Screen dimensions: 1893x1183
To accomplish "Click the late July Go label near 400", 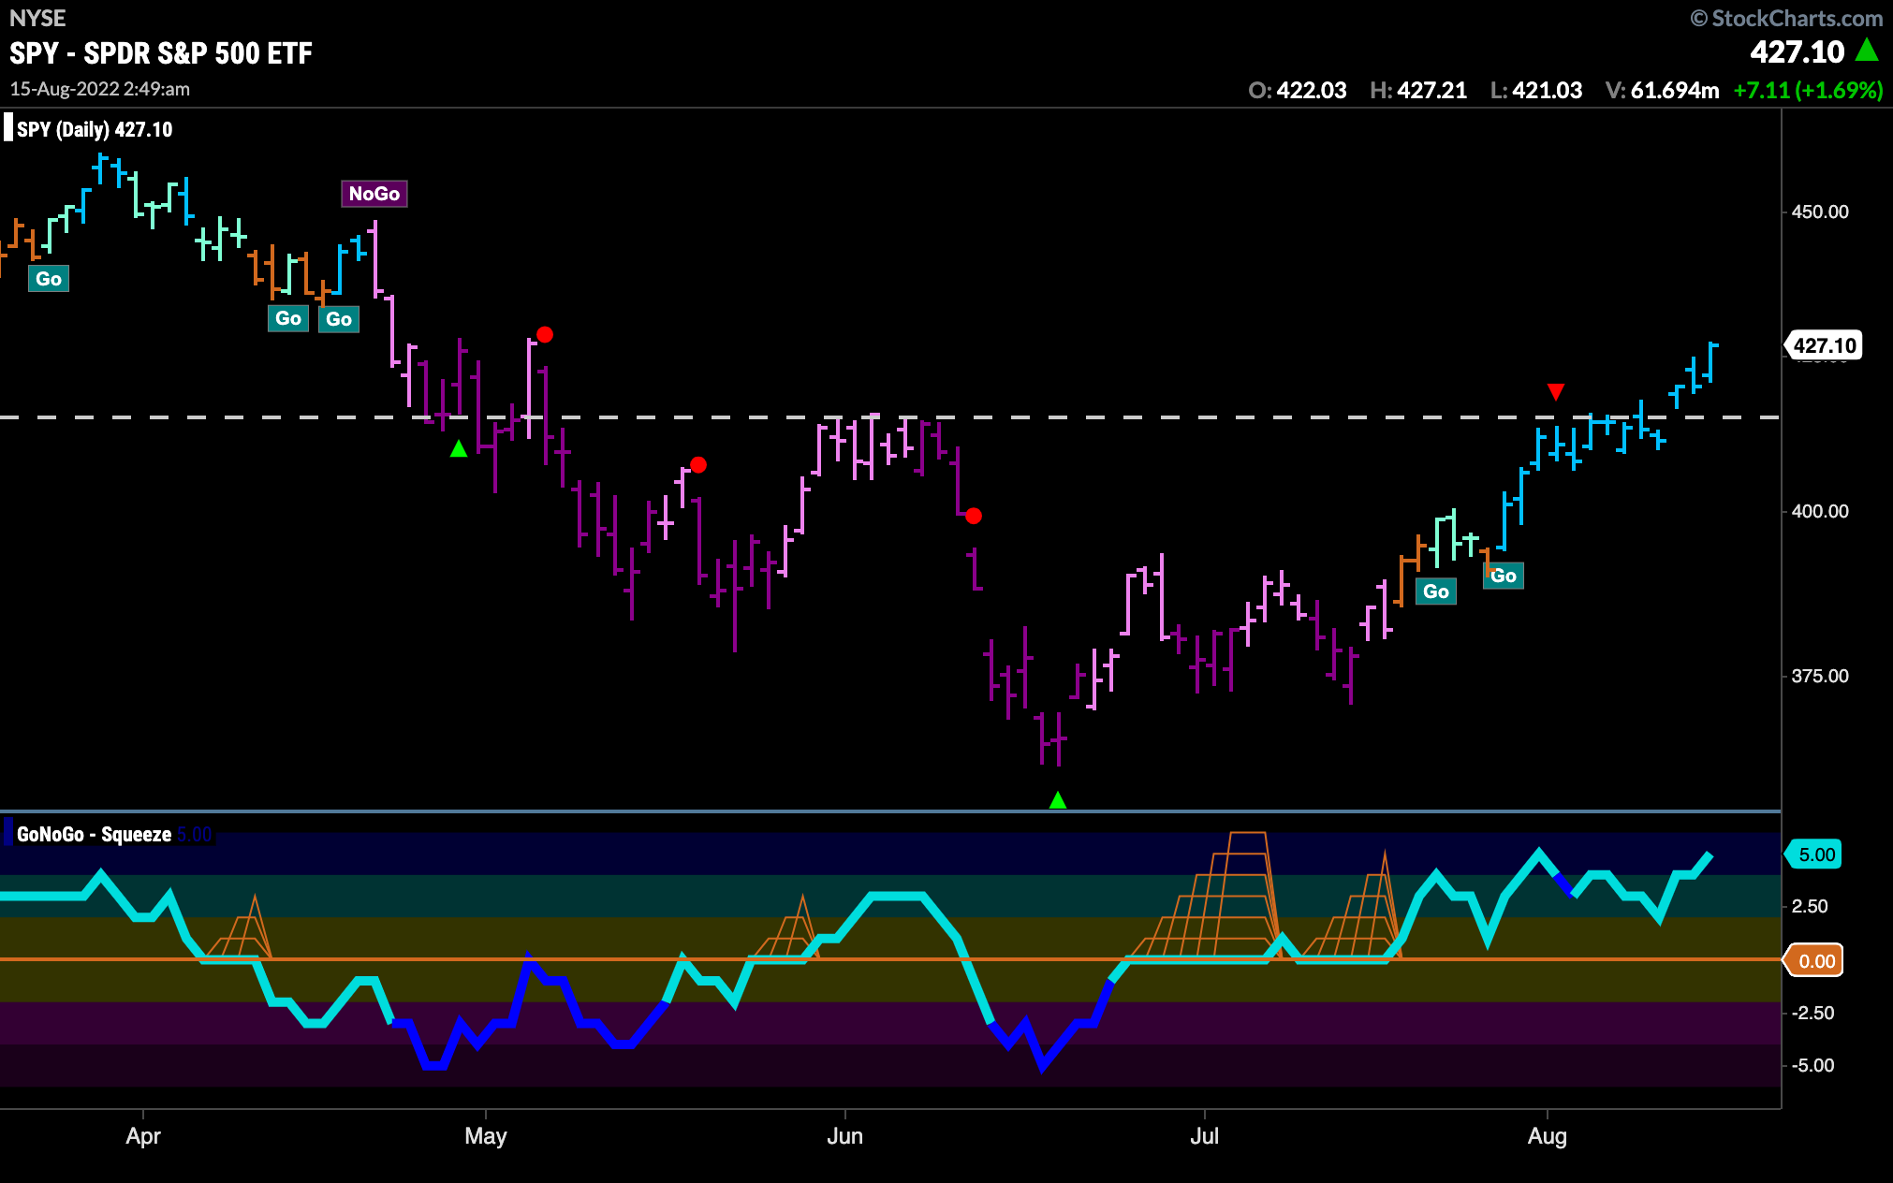I will pyautogui.click(x=1504, y=576).
